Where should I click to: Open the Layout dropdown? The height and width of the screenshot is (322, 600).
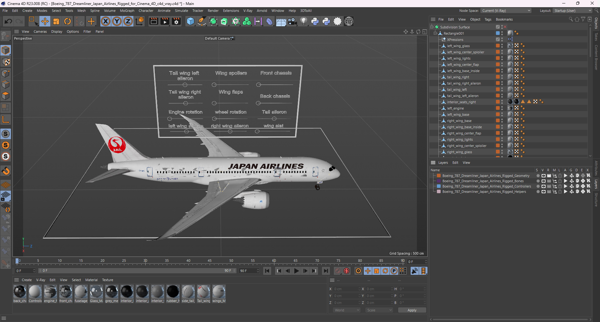tap(572, 11)
